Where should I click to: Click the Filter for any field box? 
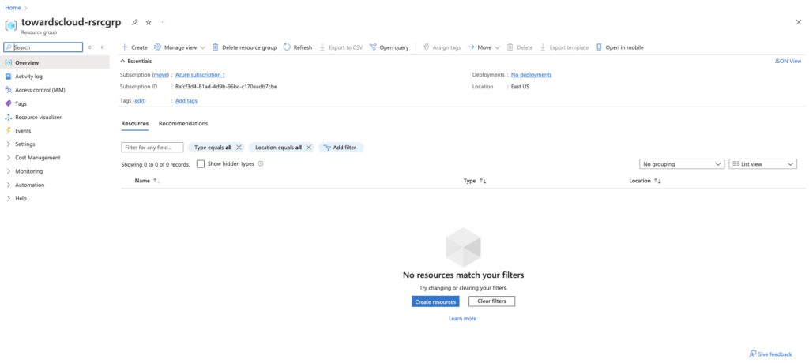[152, 148]
